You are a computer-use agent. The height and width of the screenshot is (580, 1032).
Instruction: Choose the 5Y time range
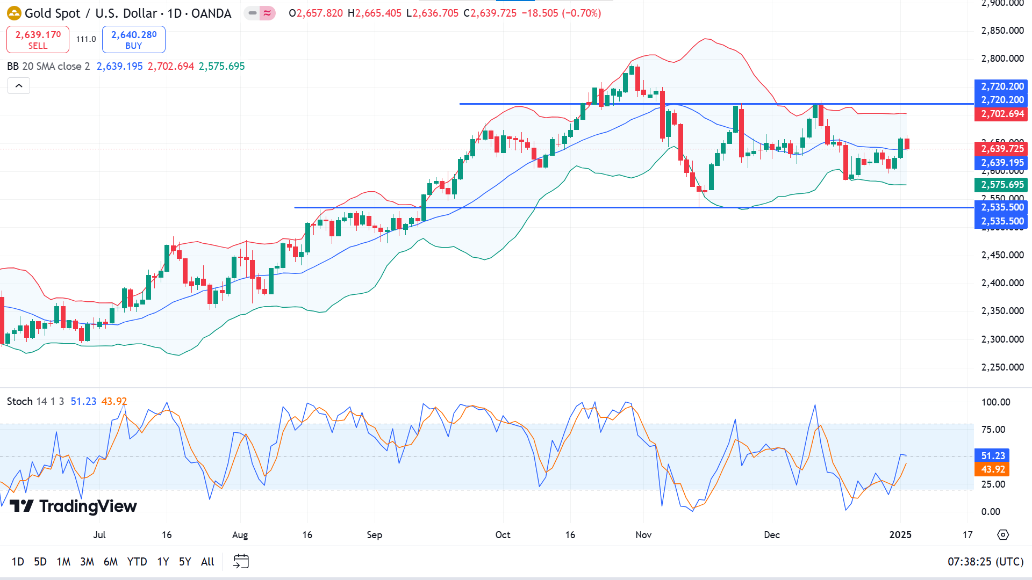point(184,562)
